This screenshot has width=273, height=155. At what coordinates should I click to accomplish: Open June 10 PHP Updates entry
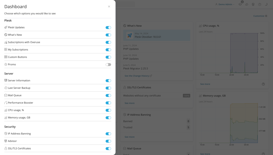(x=157, y=57)
